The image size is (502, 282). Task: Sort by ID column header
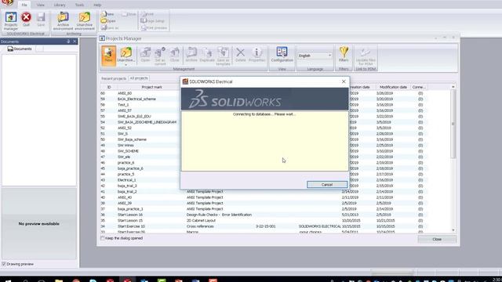point(109,87)
